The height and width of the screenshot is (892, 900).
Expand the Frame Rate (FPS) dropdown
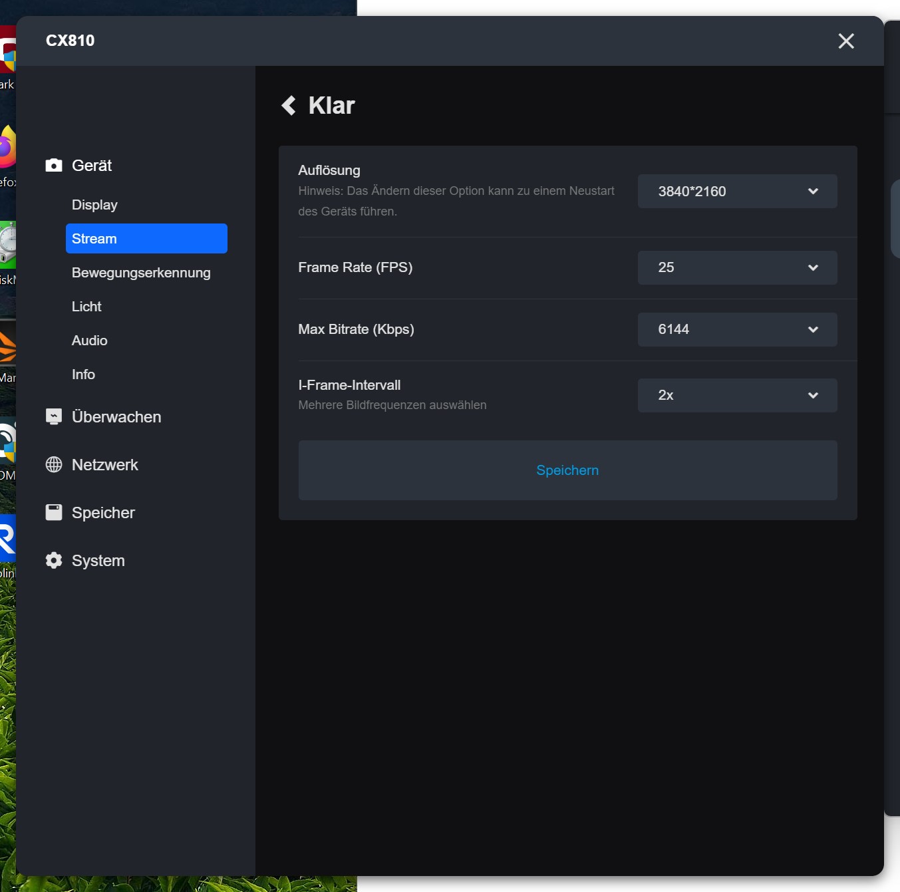tap(737, 267)
